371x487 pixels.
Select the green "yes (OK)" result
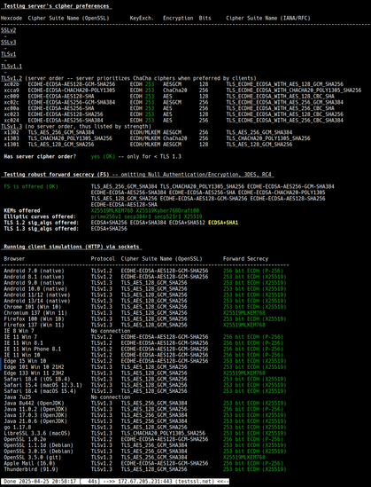[x=103, y=156]
